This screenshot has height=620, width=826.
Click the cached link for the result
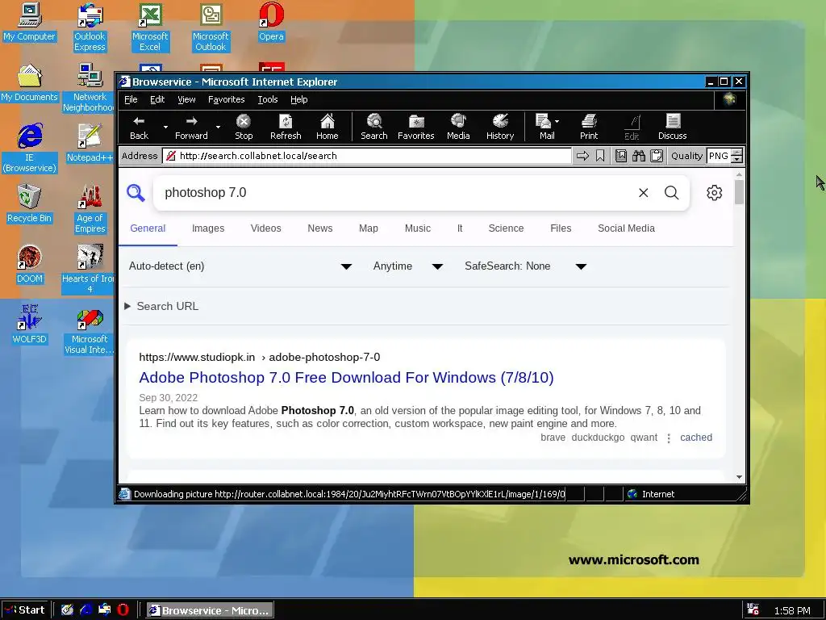click(x=696, y=438)
